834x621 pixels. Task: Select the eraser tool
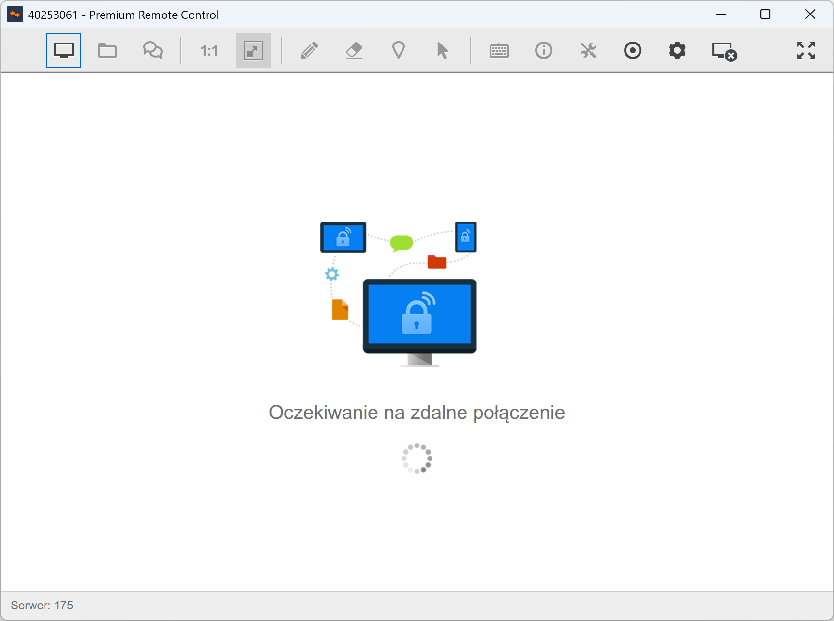354,50
